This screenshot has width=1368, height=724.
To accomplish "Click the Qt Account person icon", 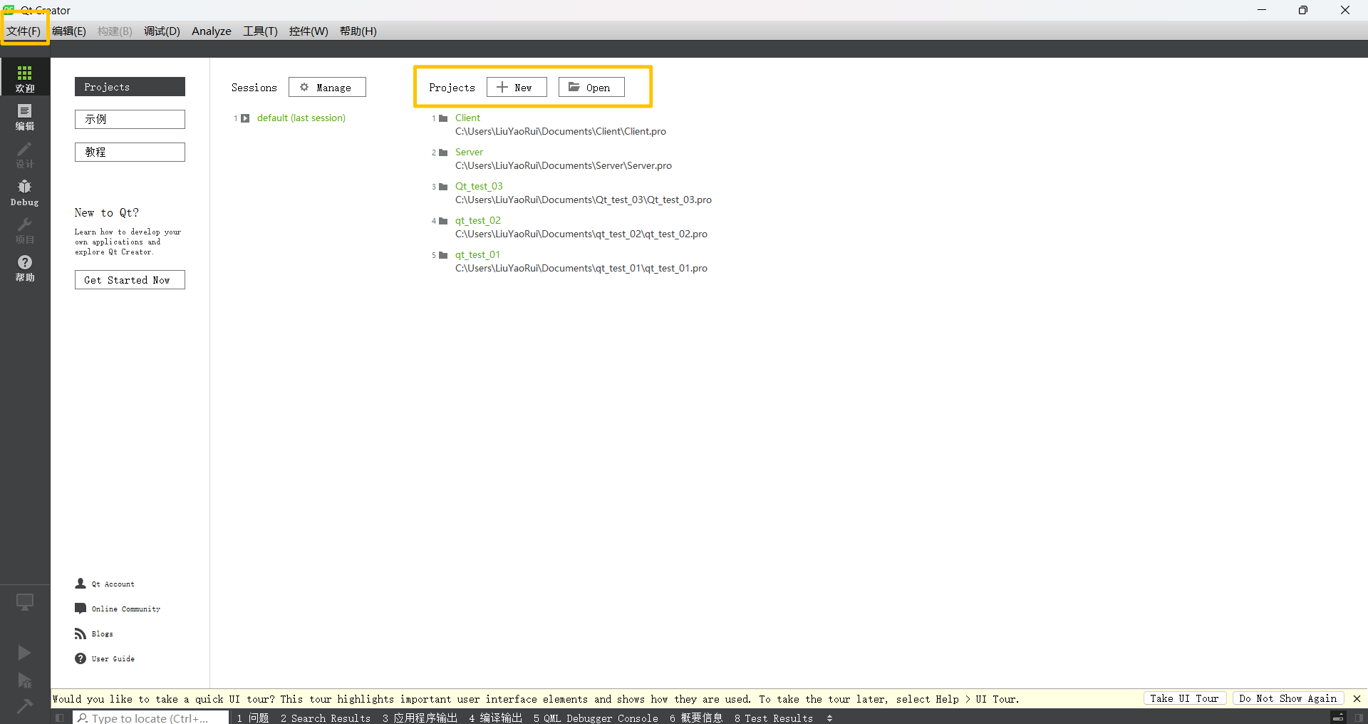I will [x=81, y=584].
